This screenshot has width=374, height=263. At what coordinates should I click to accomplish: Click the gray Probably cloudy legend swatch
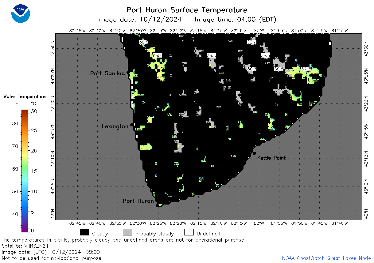tap(127, 233)
